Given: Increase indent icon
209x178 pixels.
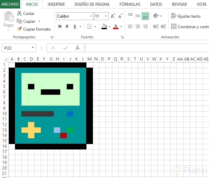Looking at the screenshot, I should click(x=163, y=26).
